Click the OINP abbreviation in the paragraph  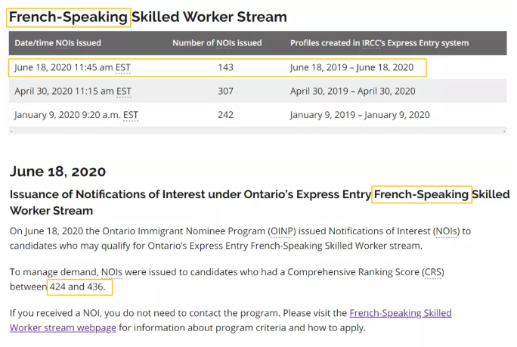coord(280,231)
